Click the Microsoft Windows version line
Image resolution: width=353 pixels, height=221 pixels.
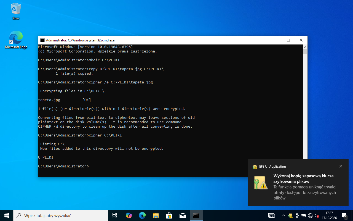coord(85,47)
